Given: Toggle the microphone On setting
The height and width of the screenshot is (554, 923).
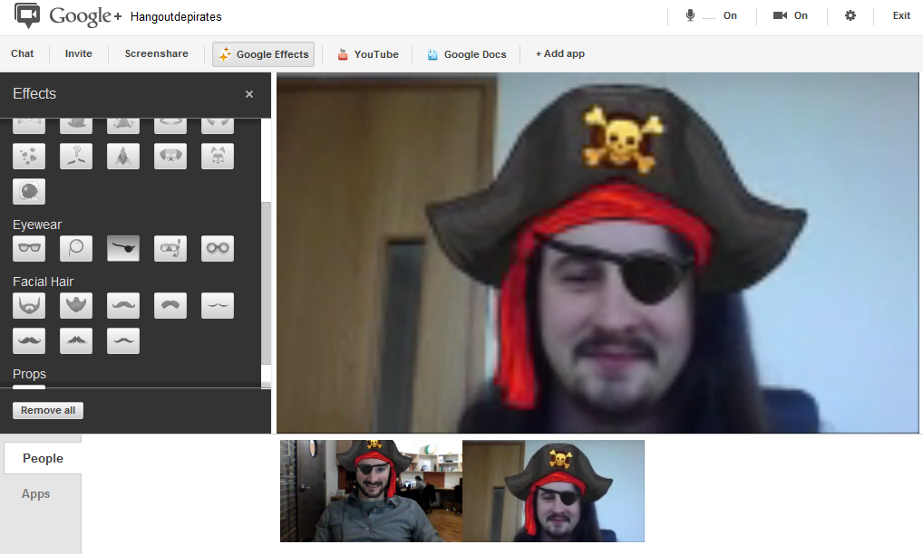Looking at the screenshot, I should [711, 16].
